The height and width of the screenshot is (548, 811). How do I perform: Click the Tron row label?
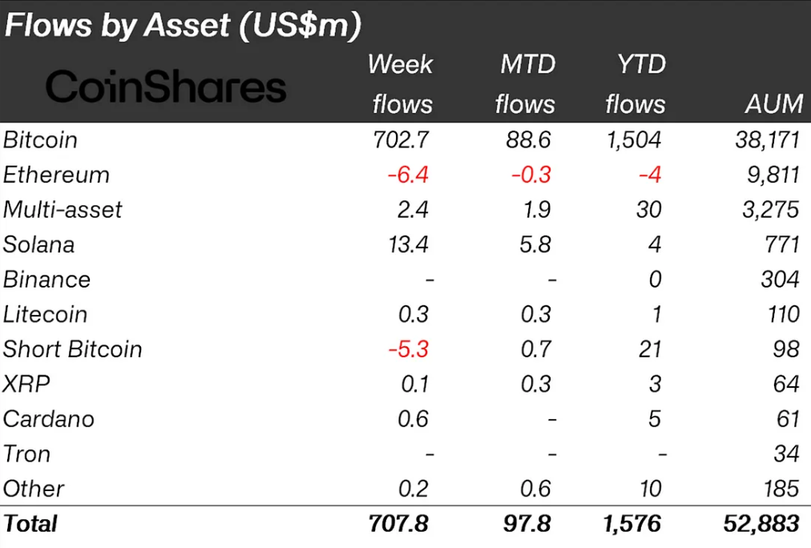click(x=26, y=453)
